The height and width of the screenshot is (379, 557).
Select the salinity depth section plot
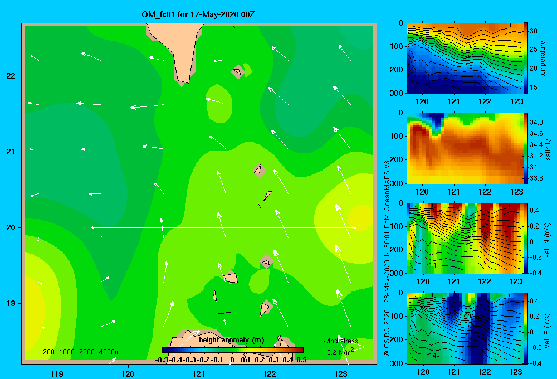(465, 148)
